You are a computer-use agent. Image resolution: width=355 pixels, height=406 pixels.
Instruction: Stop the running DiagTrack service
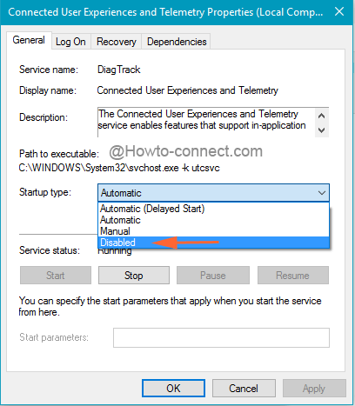134,276
